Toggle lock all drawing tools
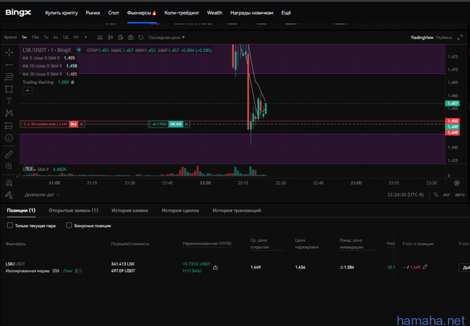470x326 pixels. (x=9, y=195)
